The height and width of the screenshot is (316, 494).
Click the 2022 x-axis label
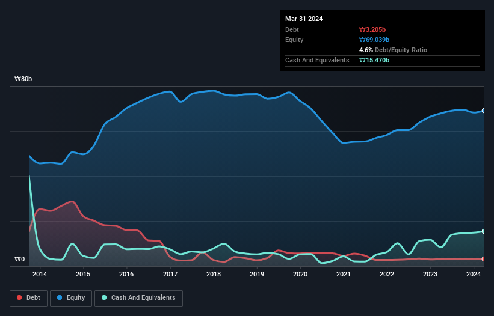pos(387,274)
